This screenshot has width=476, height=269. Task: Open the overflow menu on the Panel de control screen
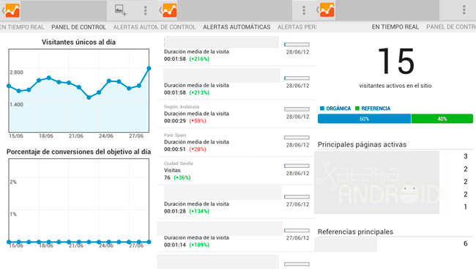[145, 10]
